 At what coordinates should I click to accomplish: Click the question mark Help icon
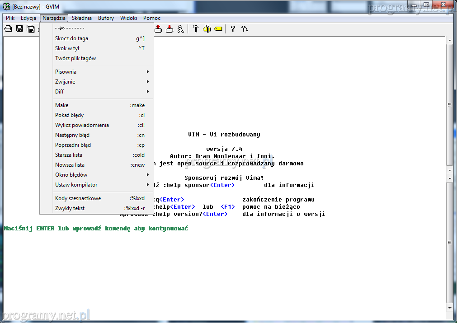click(x=233, y=29)
